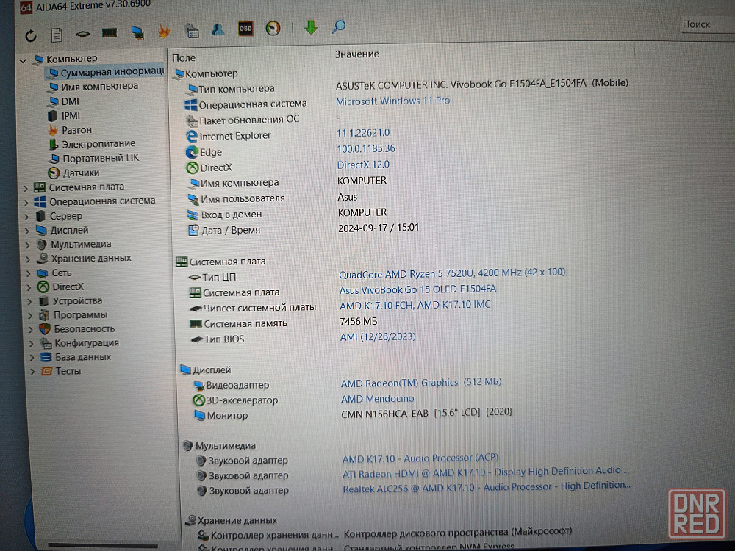Viewport: 735px width, 551px height.
Task: Open the AMD K17.10 FCH chipset link
Action: [415, 306]
